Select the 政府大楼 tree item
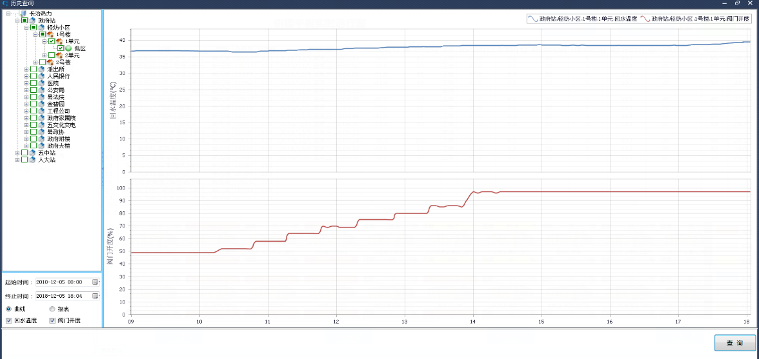The height and width of the screenshot is (359, 759). [x=58, y=146]
